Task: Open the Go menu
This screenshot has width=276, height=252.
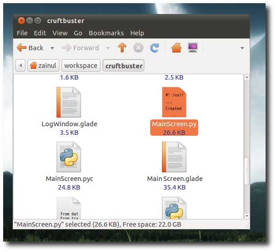Action: click(x=78, y=33)
